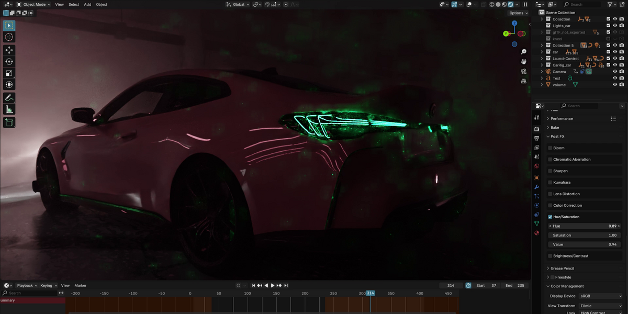Switch to wireframe viewport shading

492,4
